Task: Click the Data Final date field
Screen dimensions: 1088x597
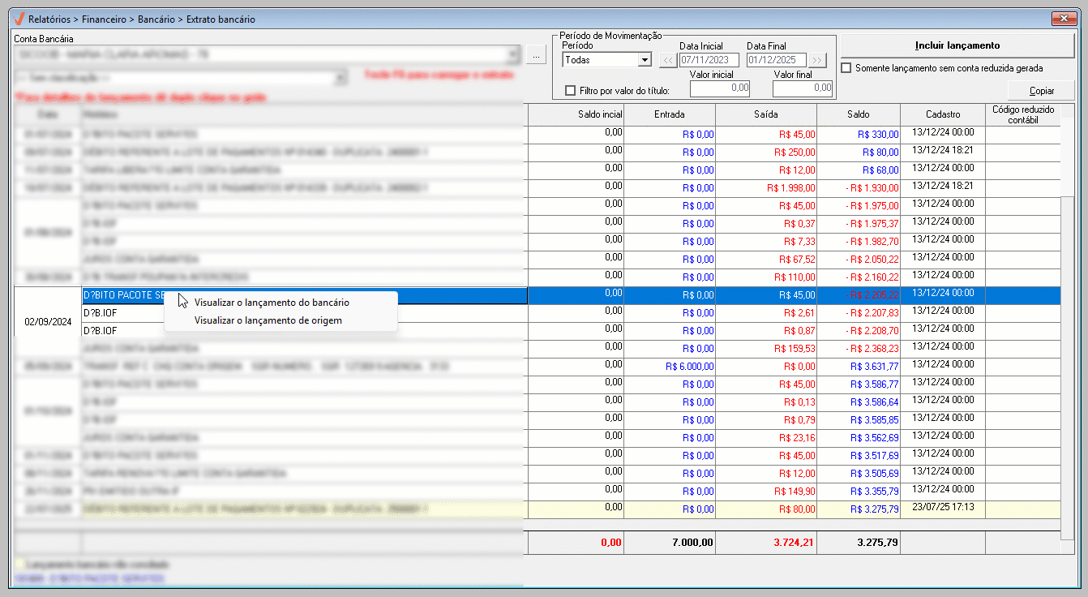Action: pyautogui.click(x=777, y=60)
